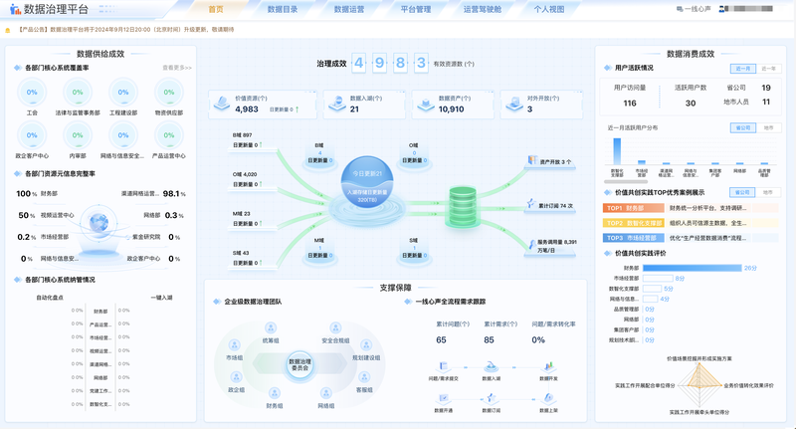Image resolution: width=796 pixels, height=429 pixels.
Task: Open the 首页 tab
Action: point(216,9)
